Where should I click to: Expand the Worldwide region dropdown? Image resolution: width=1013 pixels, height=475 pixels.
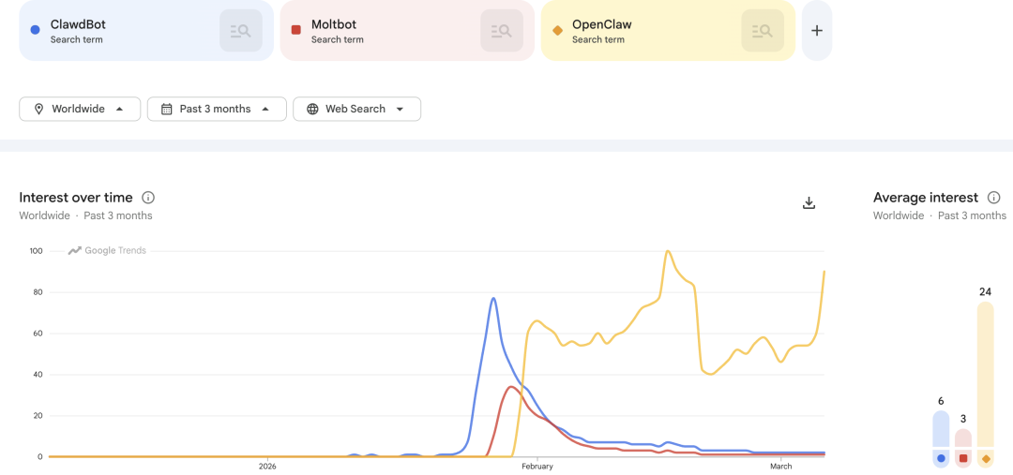coord(119,109)
